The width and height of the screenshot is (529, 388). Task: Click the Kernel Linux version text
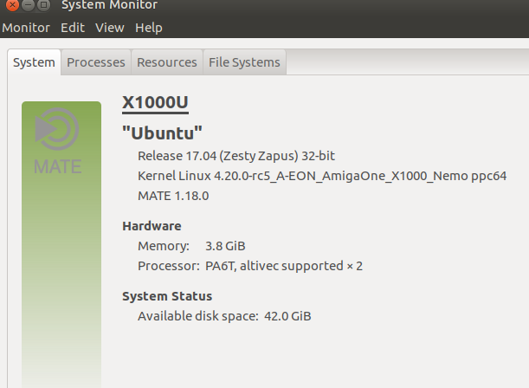coord(322,176)
